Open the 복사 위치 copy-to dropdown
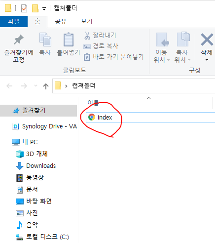215x243 pixels. coord(182,47)
